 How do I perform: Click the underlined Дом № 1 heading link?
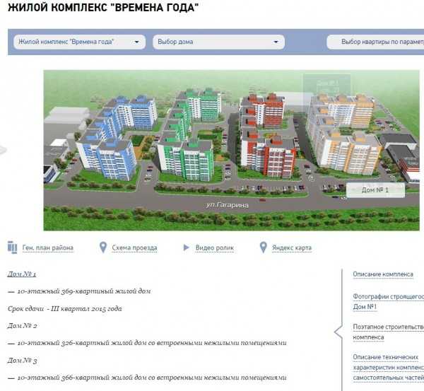click(22, 274)
